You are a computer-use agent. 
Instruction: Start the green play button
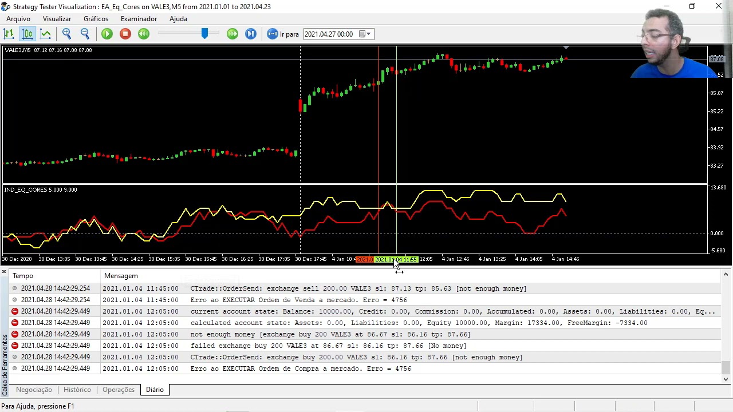[x=107, y=34]
